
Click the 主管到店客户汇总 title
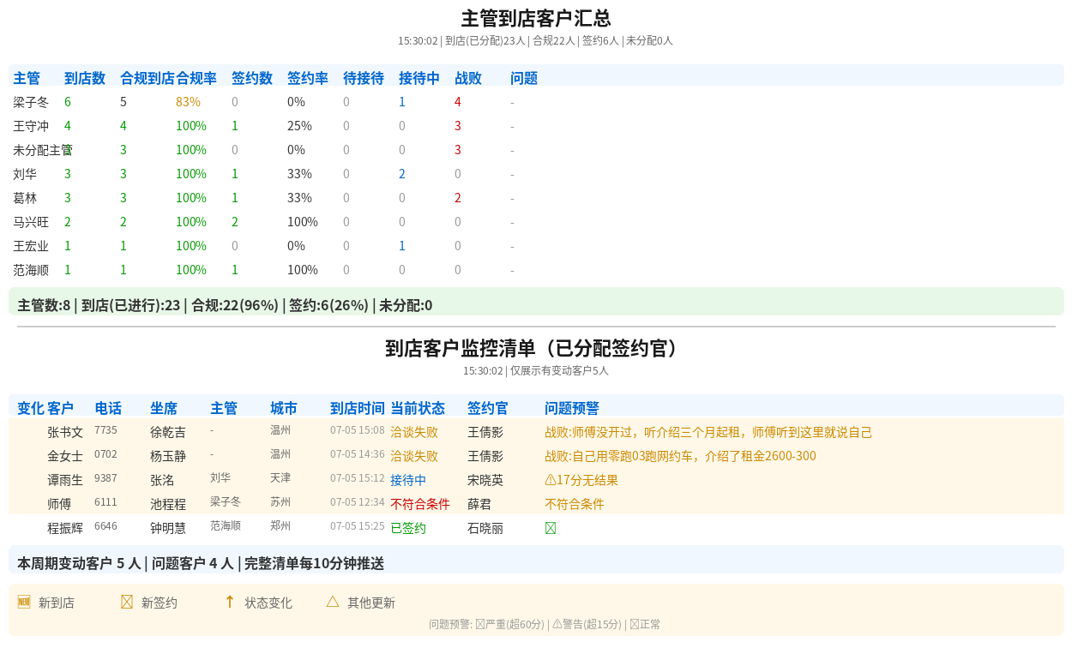(536, 19)
